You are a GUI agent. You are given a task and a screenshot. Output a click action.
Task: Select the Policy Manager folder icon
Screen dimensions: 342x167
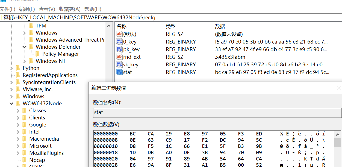pos(37,54)
